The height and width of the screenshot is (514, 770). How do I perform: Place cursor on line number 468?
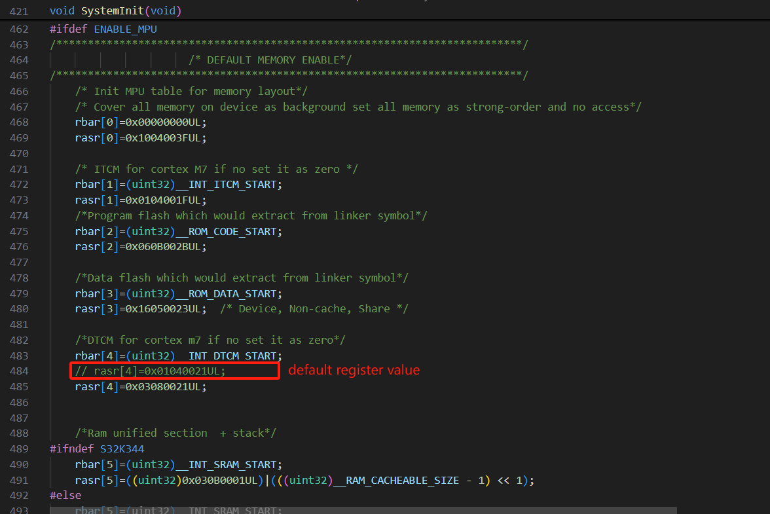tap(19, 122)
